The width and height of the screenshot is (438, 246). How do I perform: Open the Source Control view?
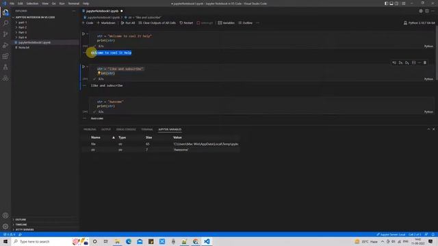pyautogui.click(x=5, y=34)
